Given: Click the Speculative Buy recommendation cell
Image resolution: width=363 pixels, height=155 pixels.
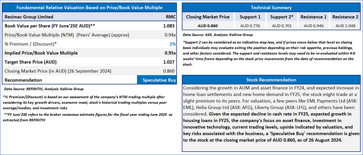Looking at the screenshot, I should coord(157,80).
